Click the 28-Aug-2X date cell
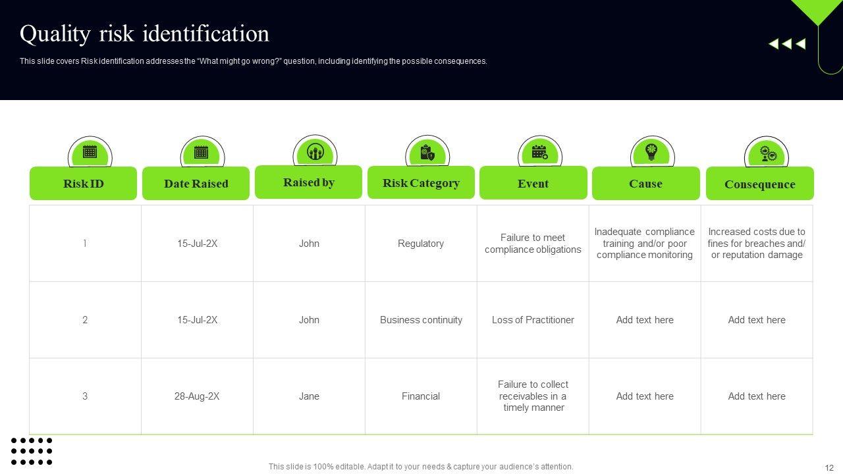Viewport: 843px width, 474px height. pos(197,396)
